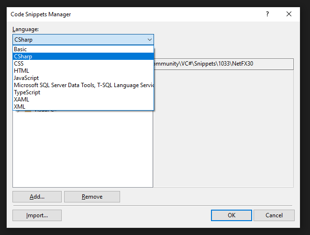The height and width of the screenshot is (235, 310).
Task: Cancel the Code Snippets Manager dialog
Action: [x=274, y=215]
